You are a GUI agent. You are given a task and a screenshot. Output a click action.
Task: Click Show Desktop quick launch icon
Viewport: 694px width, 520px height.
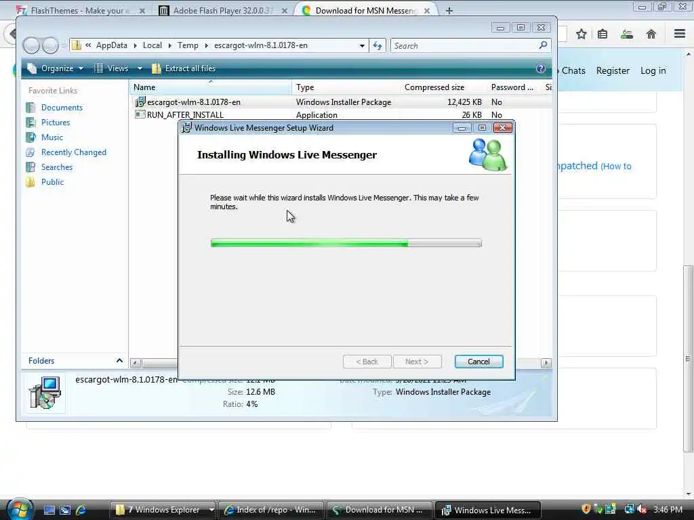coord(49,510)
